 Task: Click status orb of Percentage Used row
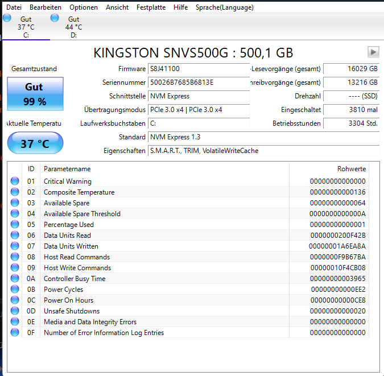[x=15, y=224]
